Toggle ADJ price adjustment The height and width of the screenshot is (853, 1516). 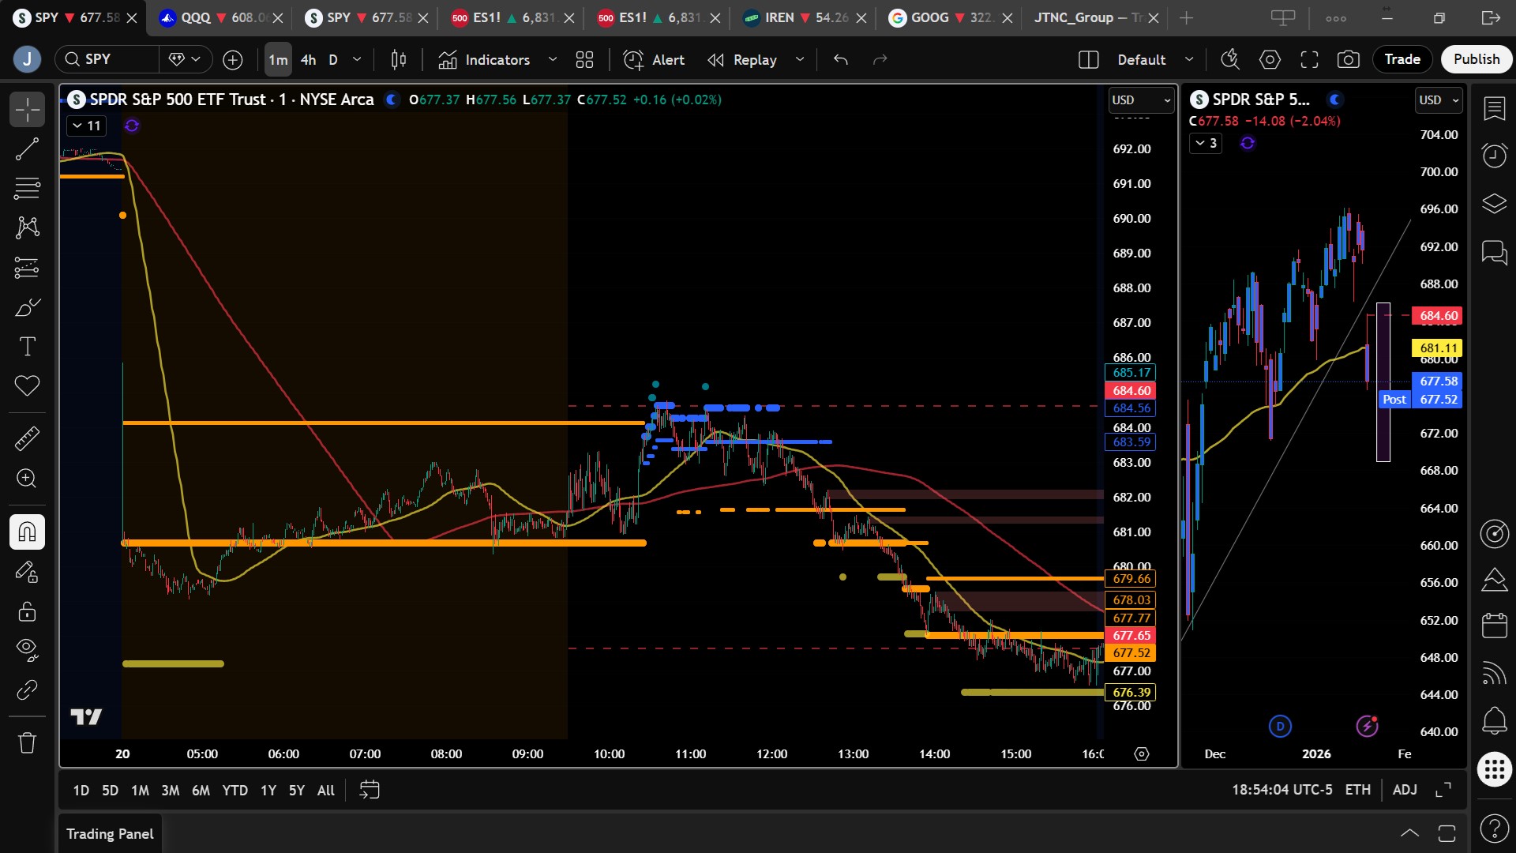click(x=1404, y=790)
